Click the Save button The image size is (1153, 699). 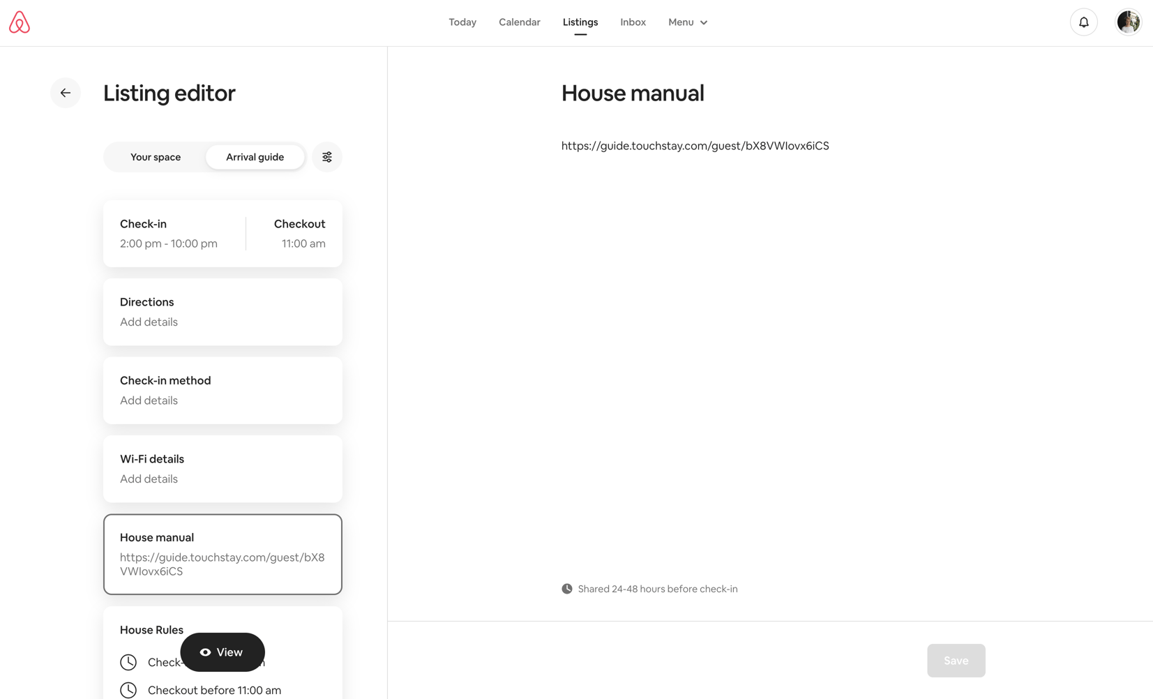pyautogui.click(x=956, y=660)
